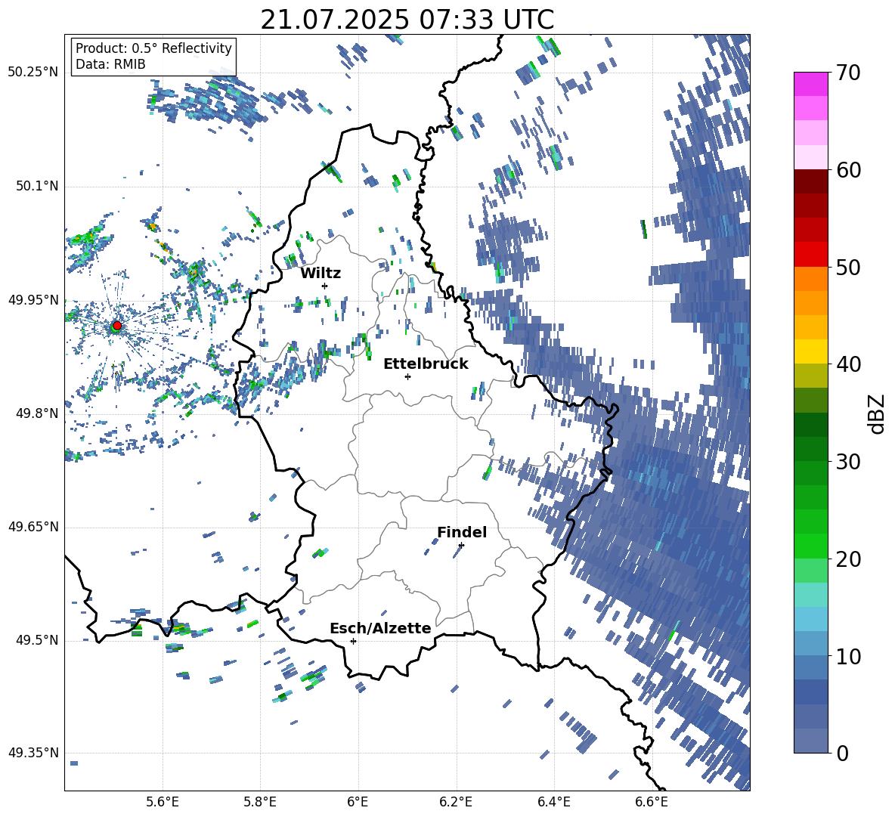The height and width of the screenshot is (817, 895).
Task: Click the red radar site marker
Action: pyautogui.click(x=117, y=326)
